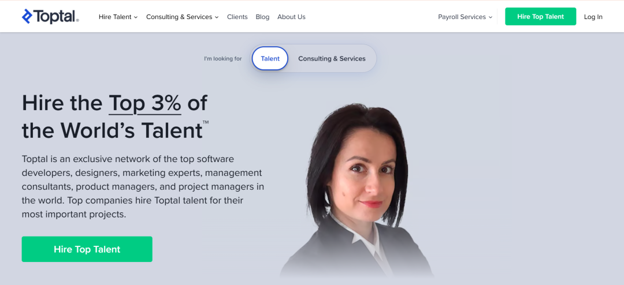
Task: Open Payroll Services in header
Action: click(465, 17)
